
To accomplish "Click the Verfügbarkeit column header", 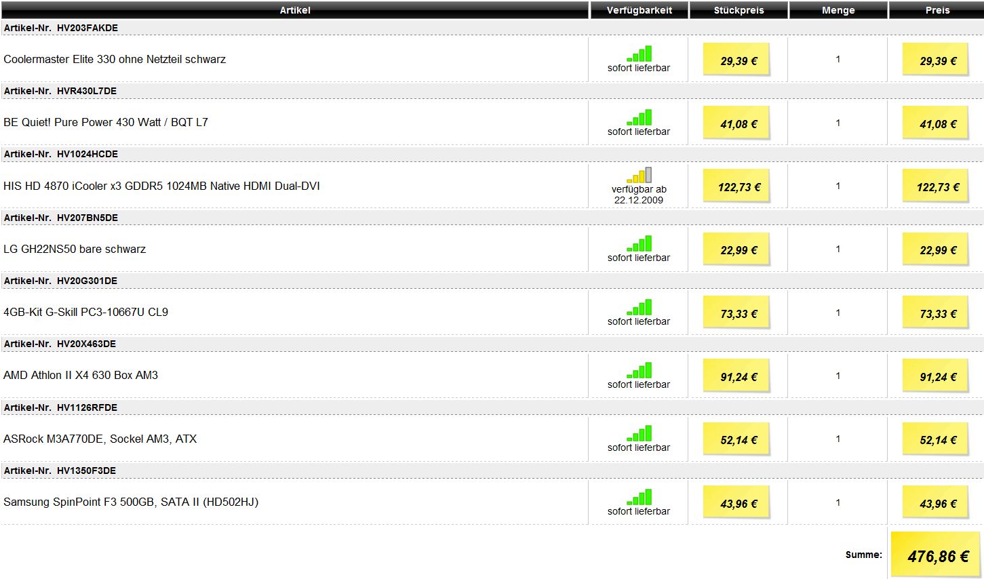I will pos(639,10).
